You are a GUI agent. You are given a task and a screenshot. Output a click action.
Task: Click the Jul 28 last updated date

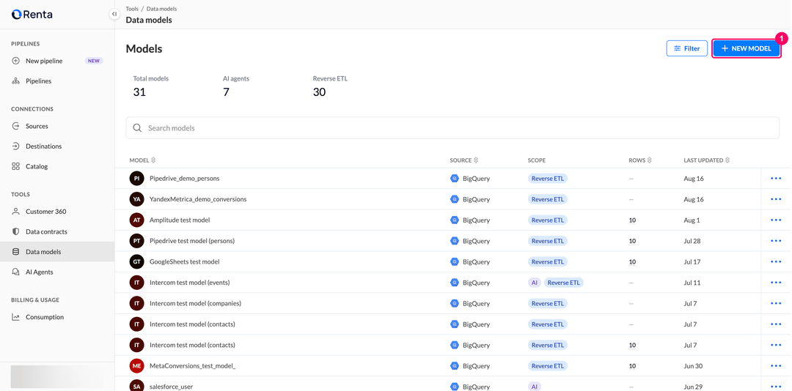(692, 241)
